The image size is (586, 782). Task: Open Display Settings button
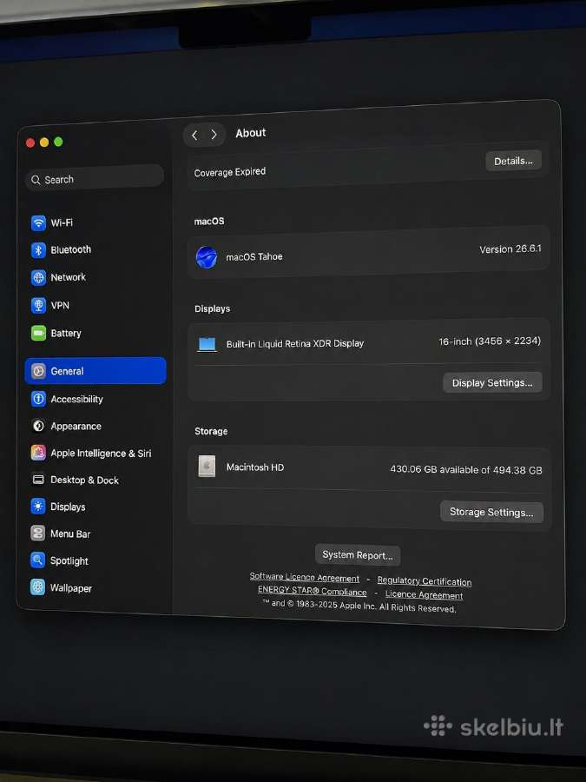point(492,382)
